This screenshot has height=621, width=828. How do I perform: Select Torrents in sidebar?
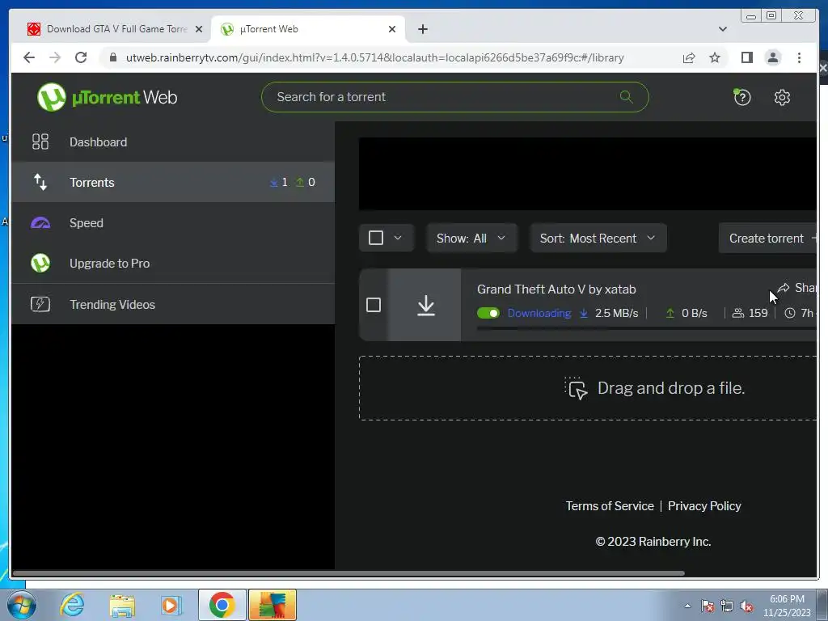coord(173,182)
